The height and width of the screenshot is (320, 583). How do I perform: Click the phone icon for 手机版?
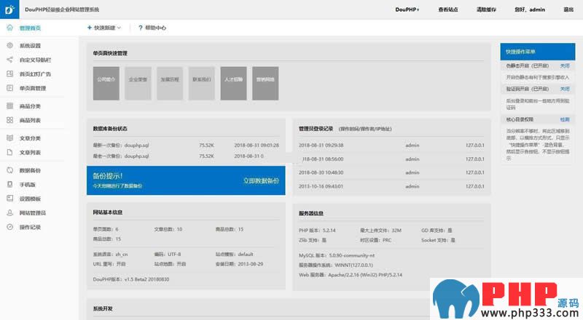click(9, 184)
